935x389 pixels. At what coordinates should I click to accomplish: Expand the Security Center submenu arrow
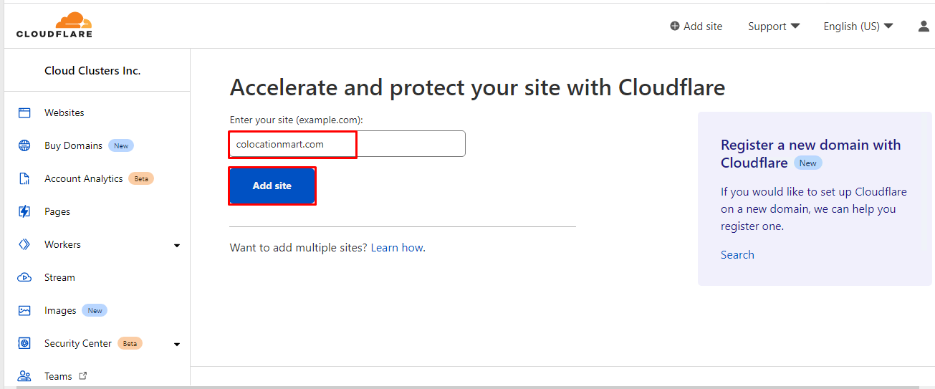pos(177,344)
